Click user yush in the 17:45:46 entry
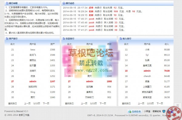Viewport: 182px width, 120px height. (x=92, y=22)
